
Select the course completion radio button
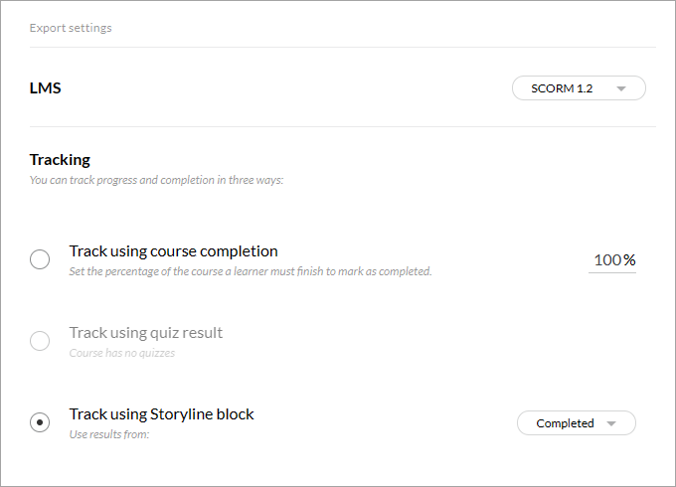click(x=40, y=260)
